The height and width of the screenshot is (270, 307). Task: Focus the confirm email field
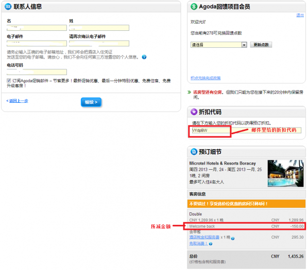tap(99, 43)
